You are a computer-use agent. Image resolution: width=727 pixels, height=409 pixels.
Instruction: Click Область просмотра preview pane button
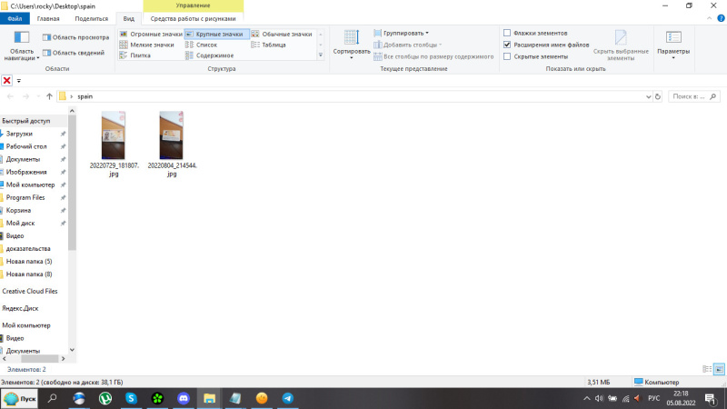tap(75, 37)
